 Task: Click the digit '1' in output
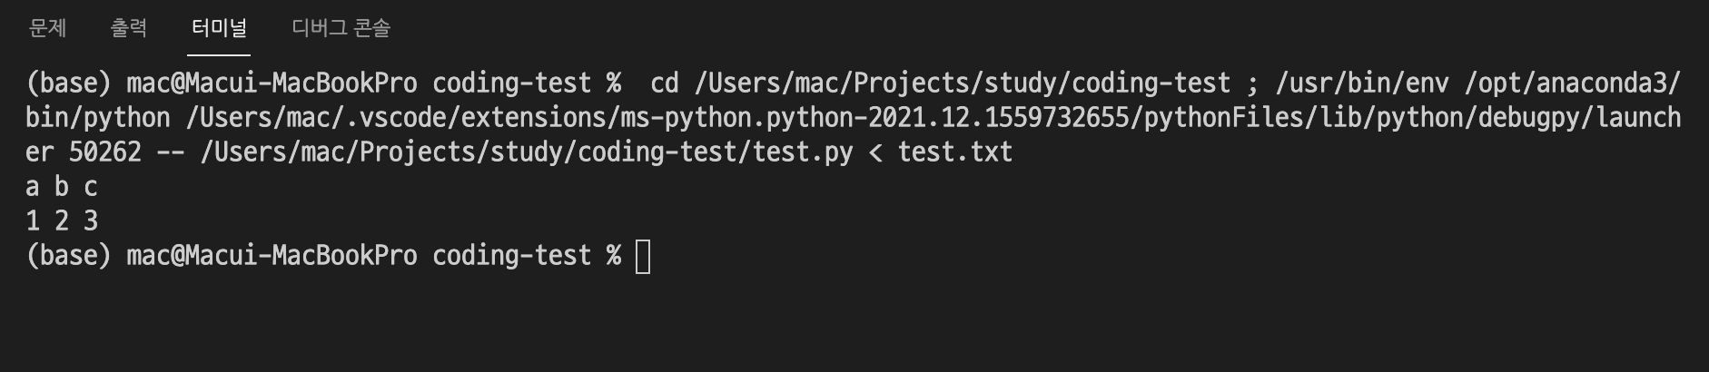click(x=33, y=221)
